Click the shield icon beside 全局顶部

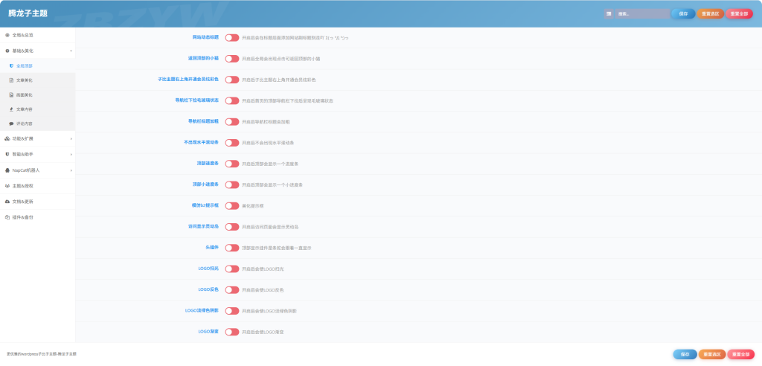click(x=11, y=65)
